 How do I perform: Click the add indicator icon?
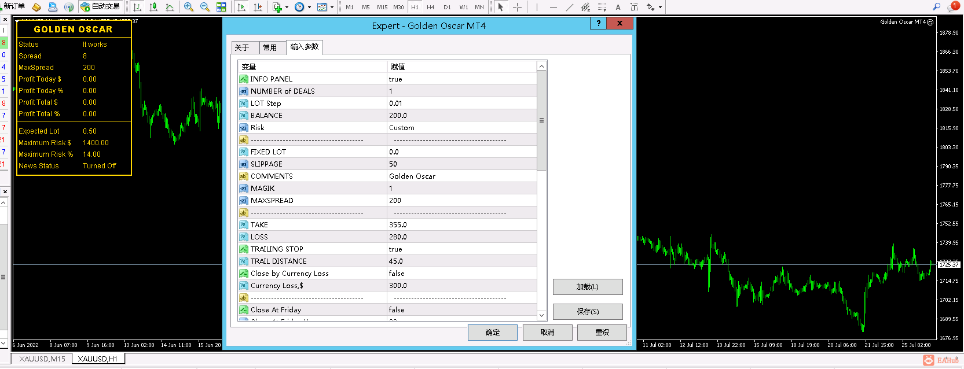point(277,7)
